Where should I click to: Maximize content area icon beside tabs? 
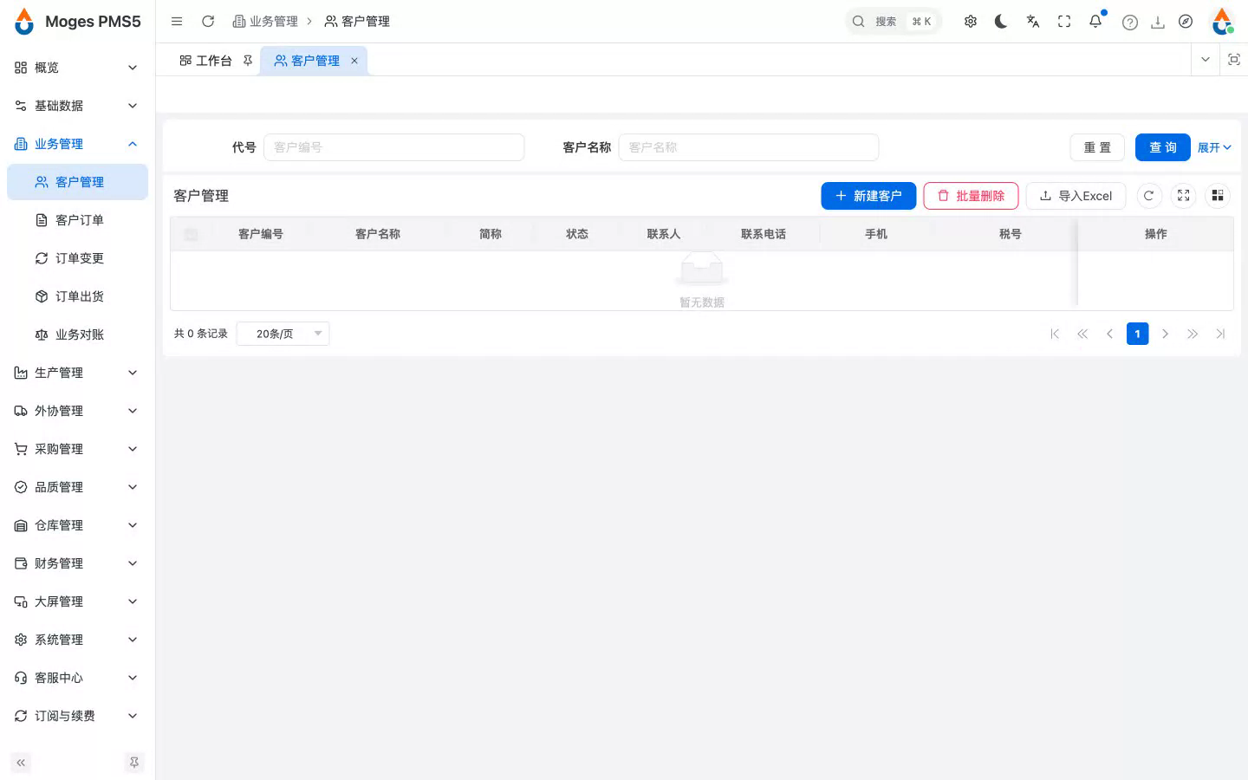1234,60
